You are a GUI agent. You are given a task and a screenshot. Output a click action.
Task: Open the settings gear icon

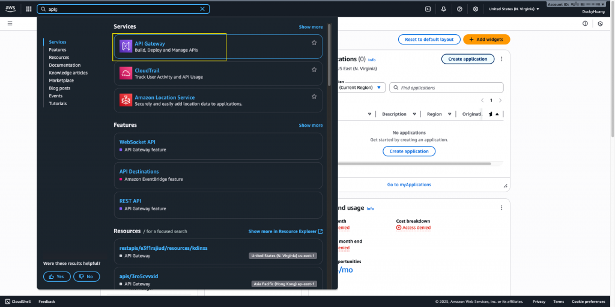(x=476, y=9)
